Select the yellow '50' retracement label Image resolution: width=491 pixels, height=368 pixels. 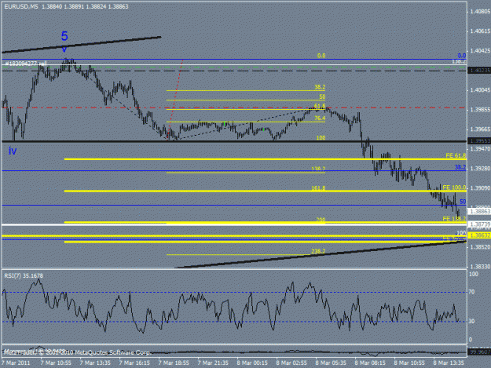(x=322, y=97)
